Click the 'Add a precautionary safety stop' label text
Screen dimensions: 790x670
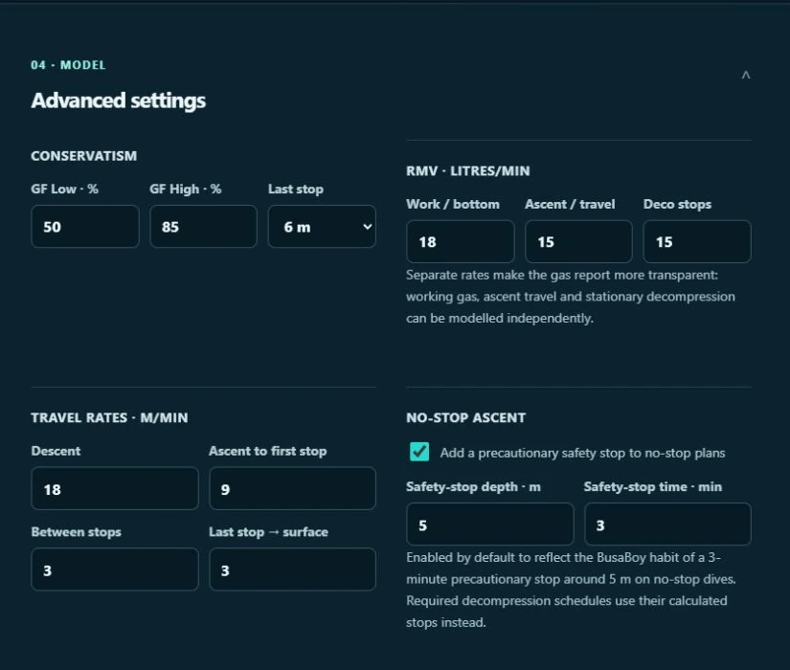(x=582, y=453)
